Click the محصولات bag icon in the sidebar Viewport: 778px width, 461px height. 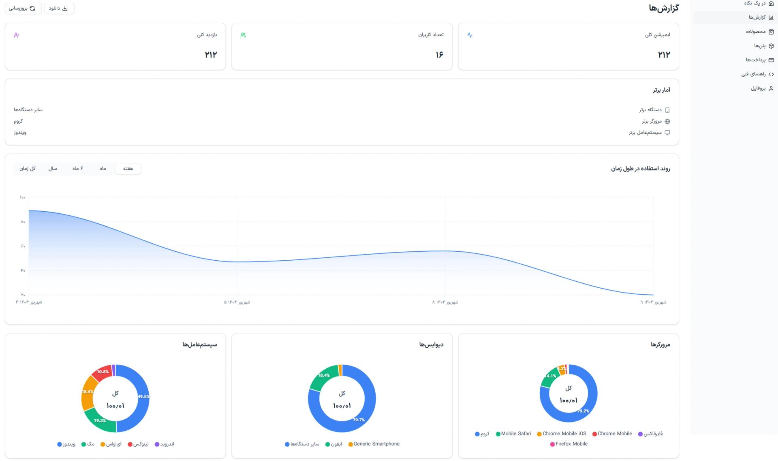[771, 32]
